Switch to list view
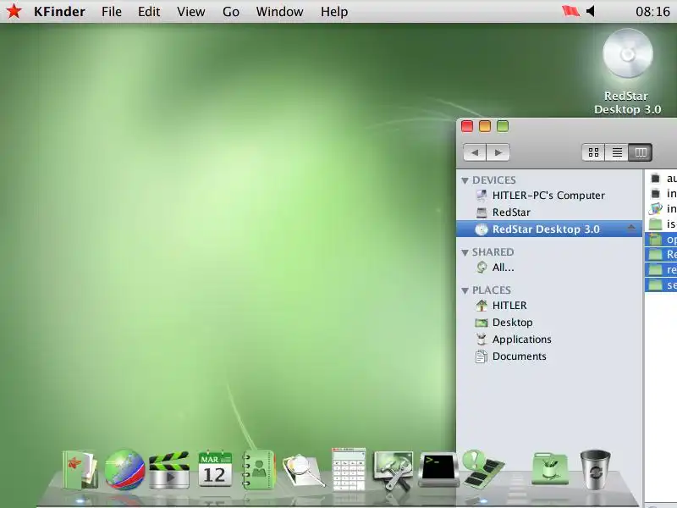This screenshot has height=508, width=677. (x=617, y=152)
